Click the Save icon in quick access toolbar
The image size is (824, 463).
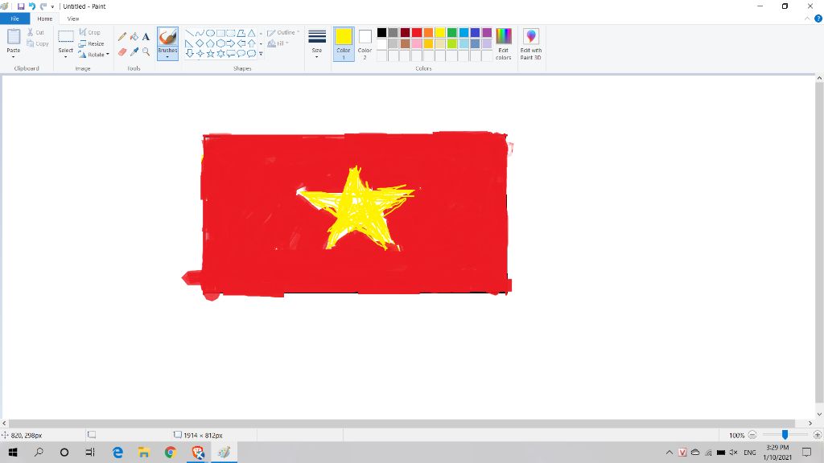[21, 6]
